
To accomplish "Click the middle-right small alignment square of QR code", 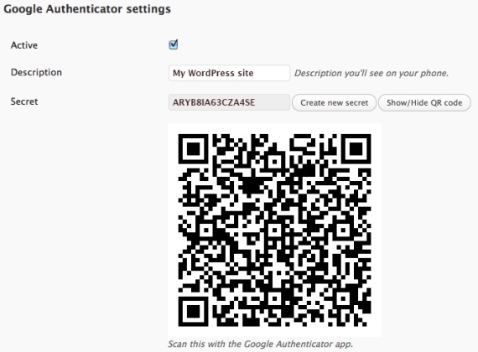I will 343,230.
